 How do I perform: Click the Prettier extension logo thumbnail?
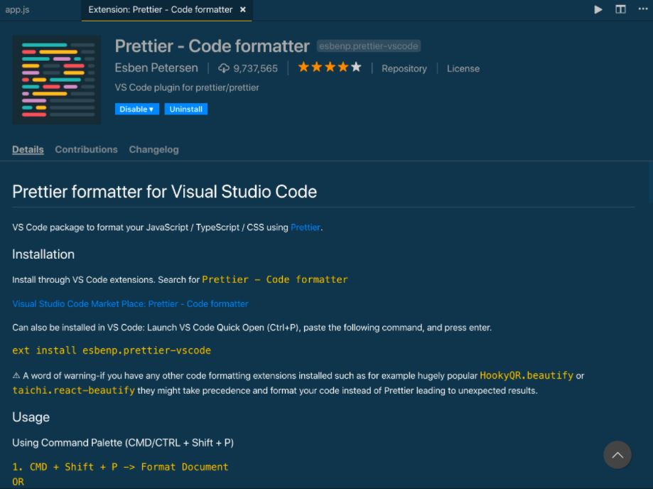(57, 80)
